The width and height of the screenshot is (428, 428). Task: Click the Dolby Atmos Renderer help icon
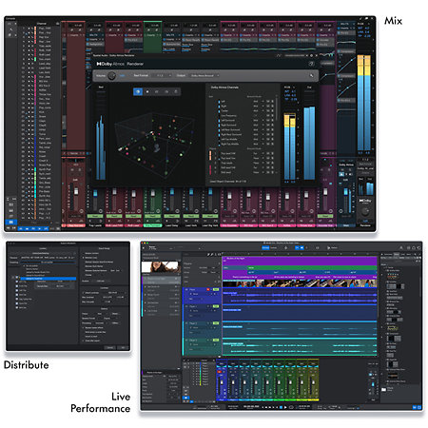[312, 64]
